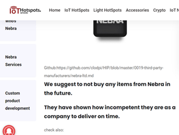Click the red notification bell icon
Screen dimensions: 179x135
(x=9, y=130)
